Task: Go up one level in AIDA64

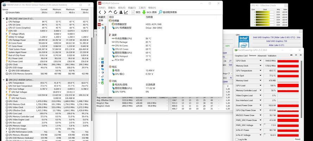Action: (110, 12)
